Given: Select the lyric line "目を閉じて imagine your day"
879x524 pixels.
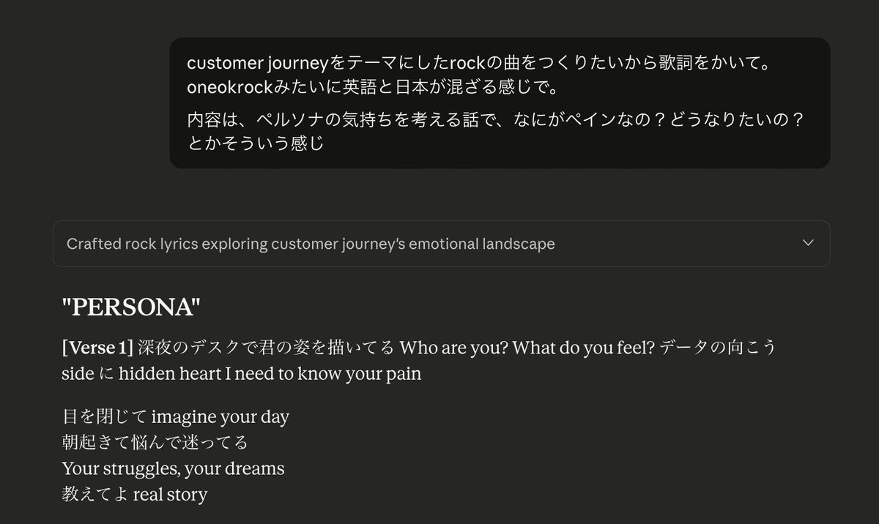Looking at the screenshot, I should click(176, 416).
